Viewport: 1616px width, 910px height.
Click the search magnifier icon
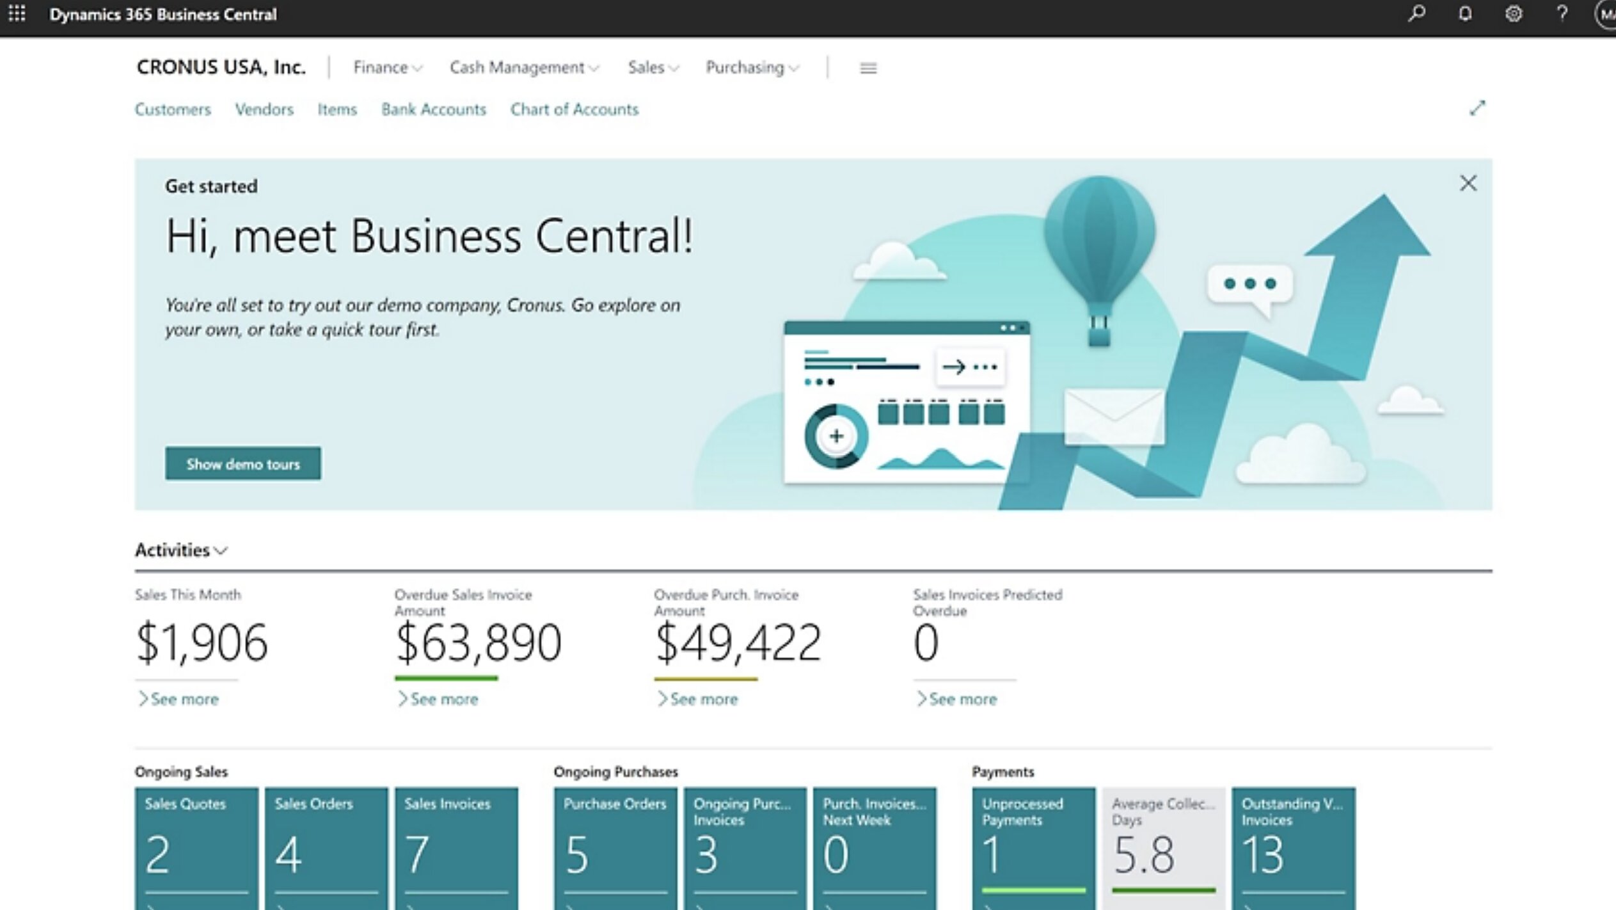point(1416,13)
